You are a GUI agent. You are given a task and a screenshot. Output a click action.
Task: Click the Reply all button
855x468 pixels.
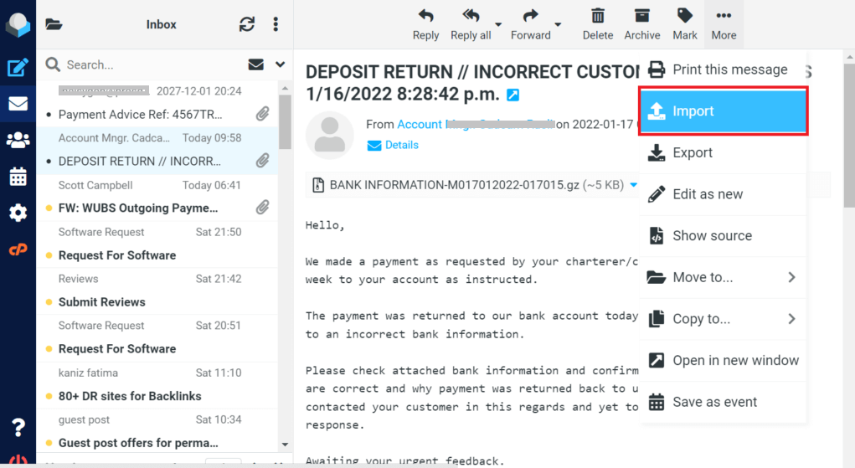click(x=471, y=24)
